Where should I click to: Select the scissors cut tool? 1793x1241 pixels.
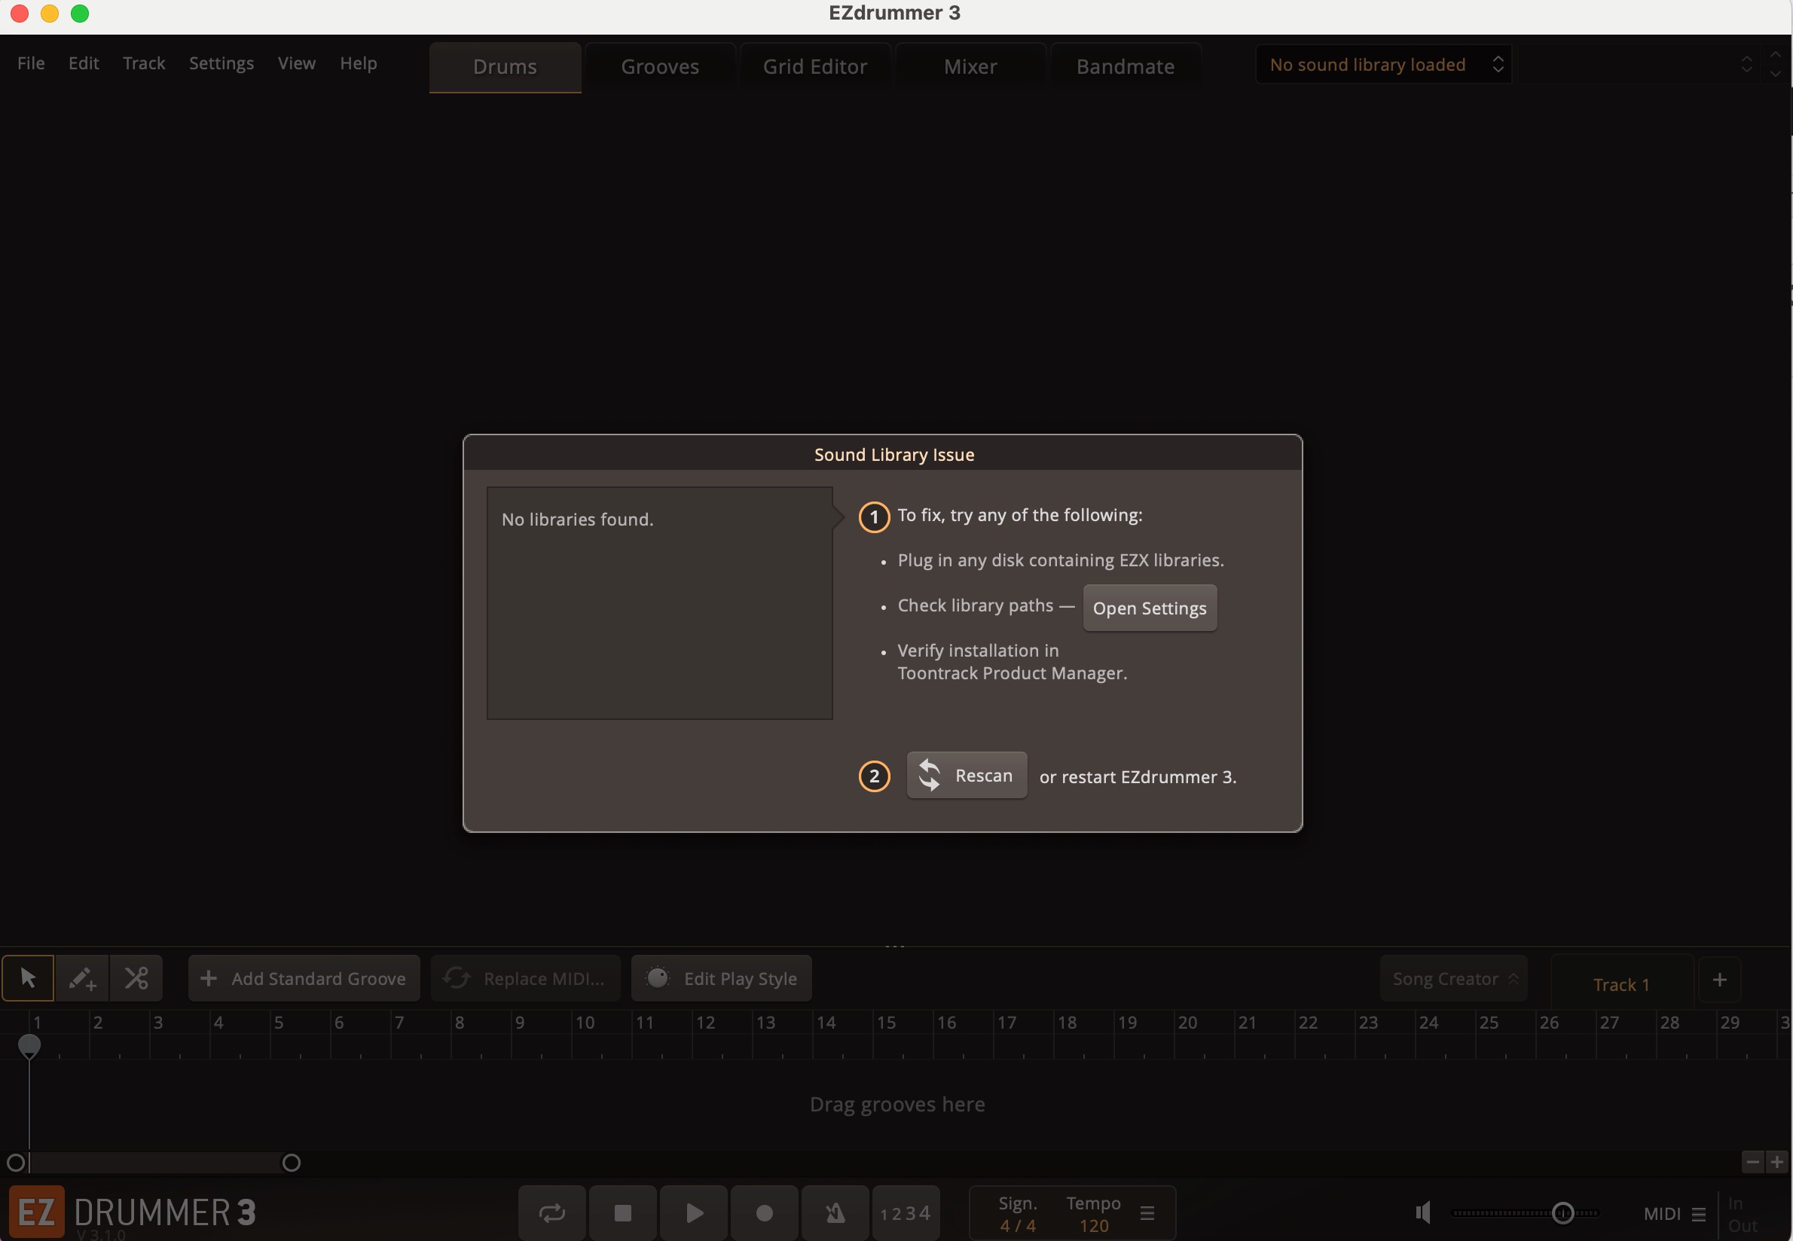[x=136, y=977]
